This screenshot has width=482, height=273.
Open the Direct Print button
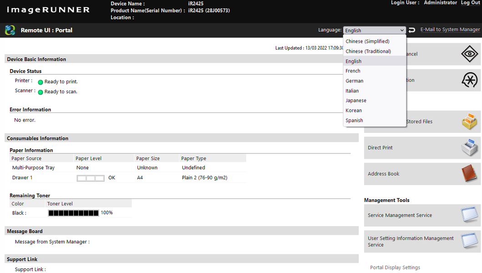(422, 147)
